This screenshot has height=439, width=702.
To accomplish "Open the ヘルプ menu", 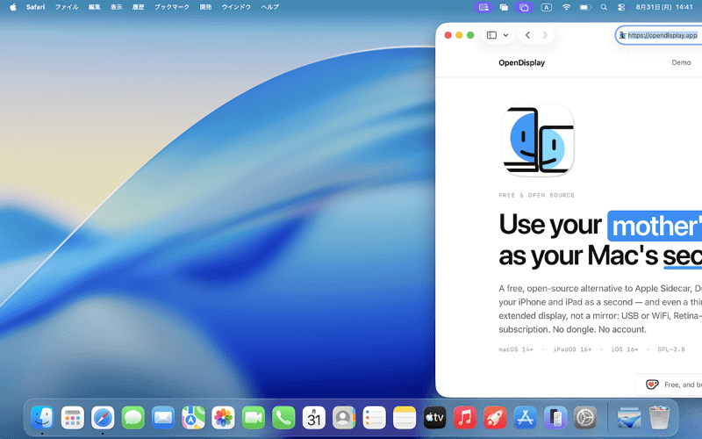I will pos(270,7).
